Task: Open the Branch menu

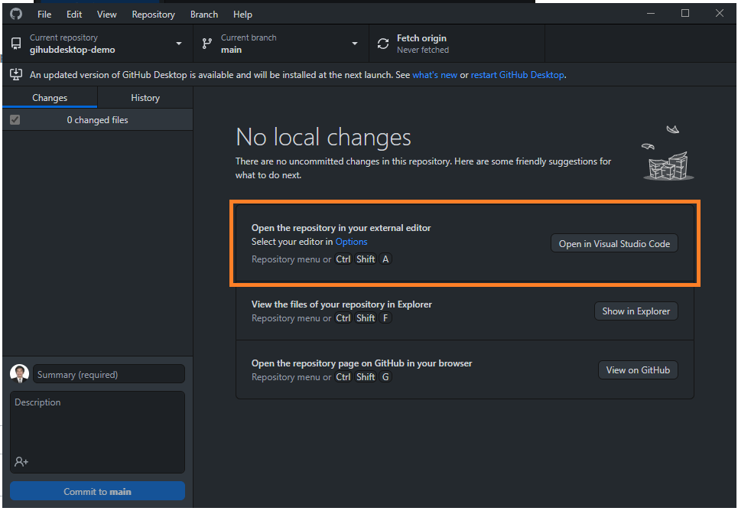Action: tap(203, 14)
